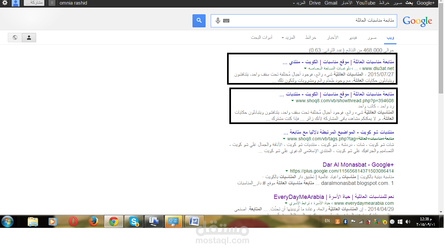Open the settings gear in top bar

click(5, 3)
